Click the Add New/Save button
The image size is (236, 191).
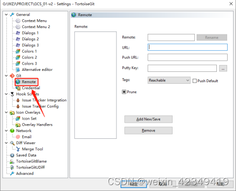148,119
